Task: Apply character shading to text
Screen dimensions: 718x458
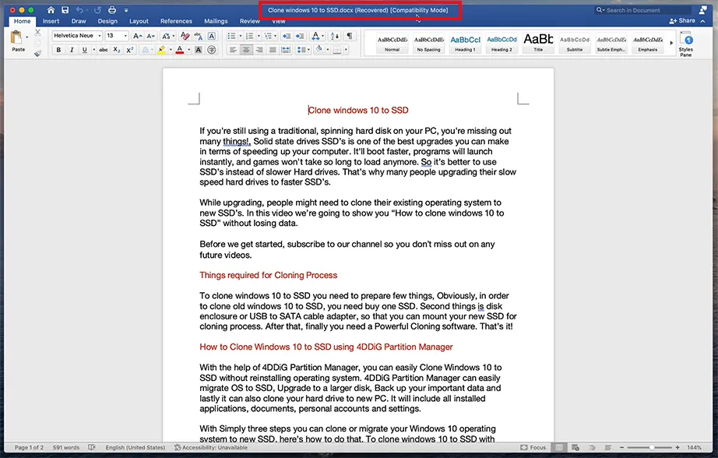Action: point(199,50)
